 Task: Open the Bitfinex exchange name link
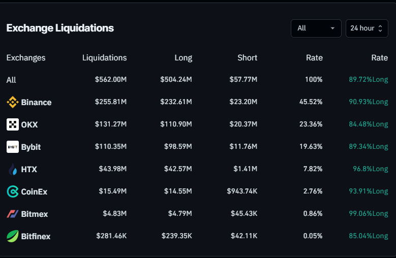(36, 236)
